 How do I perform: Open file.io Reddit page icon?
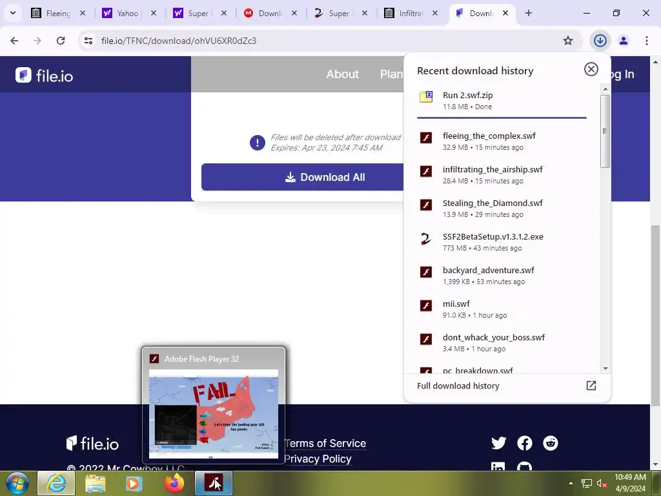coord(551,443)
